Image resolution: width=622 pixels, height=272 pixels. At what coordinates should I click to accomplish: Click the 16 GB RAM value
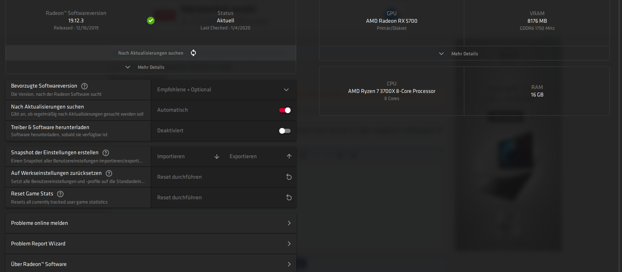point(537,95)
